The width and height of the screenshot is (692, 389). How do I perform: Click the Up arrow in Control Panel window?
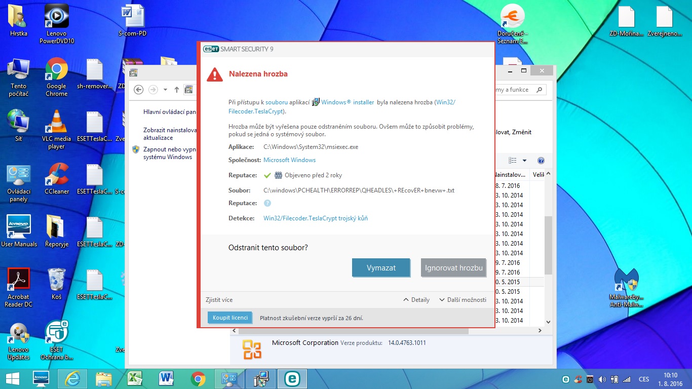(x=177, y=90)
